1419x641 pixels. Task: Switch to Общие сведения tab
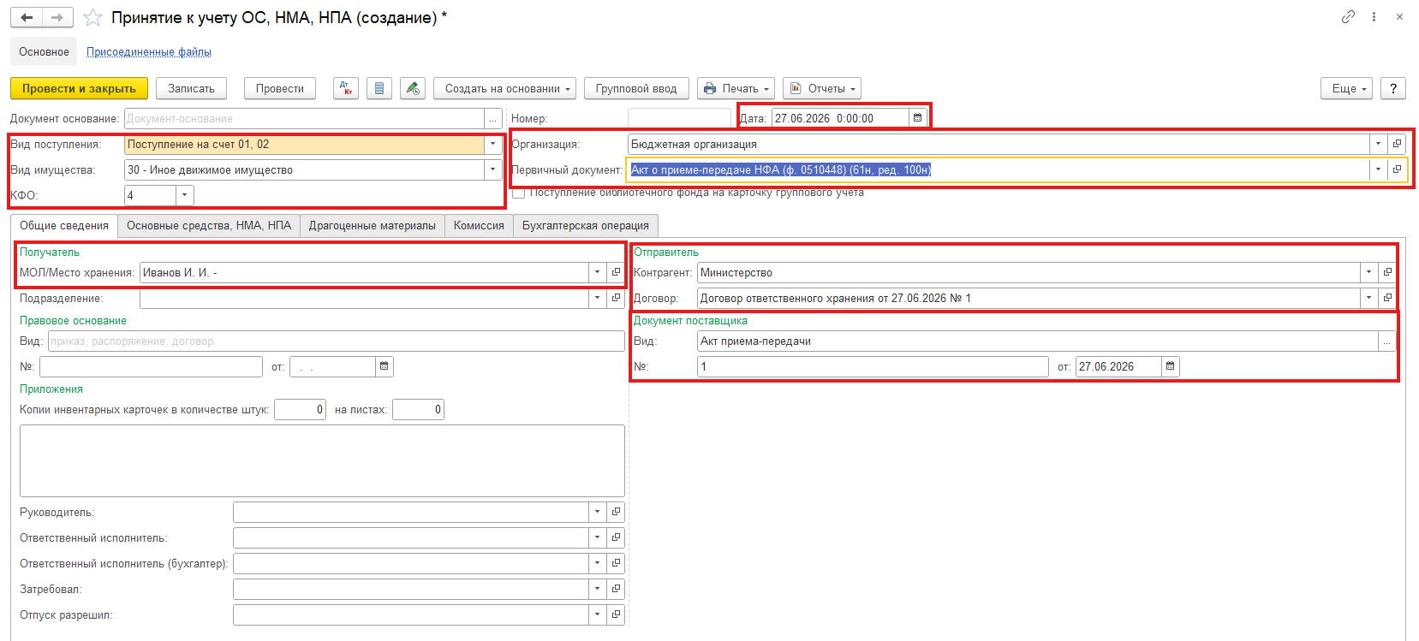[x=64, y=225]
